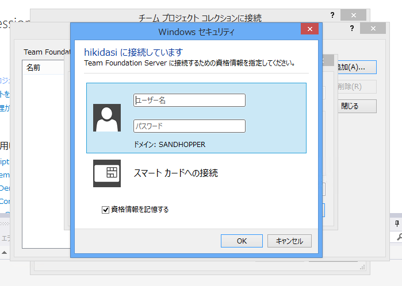Click the help question mark of the server add/remove dialog

click(352, 28)
